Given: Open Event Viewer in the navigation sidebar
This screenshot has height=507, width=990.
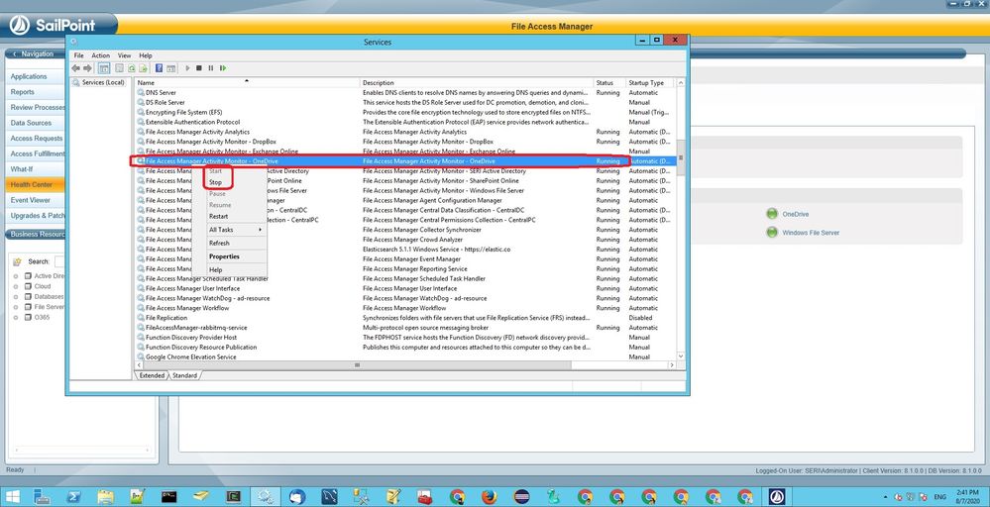Looking at the screenshot, I should tap(31, 200).
